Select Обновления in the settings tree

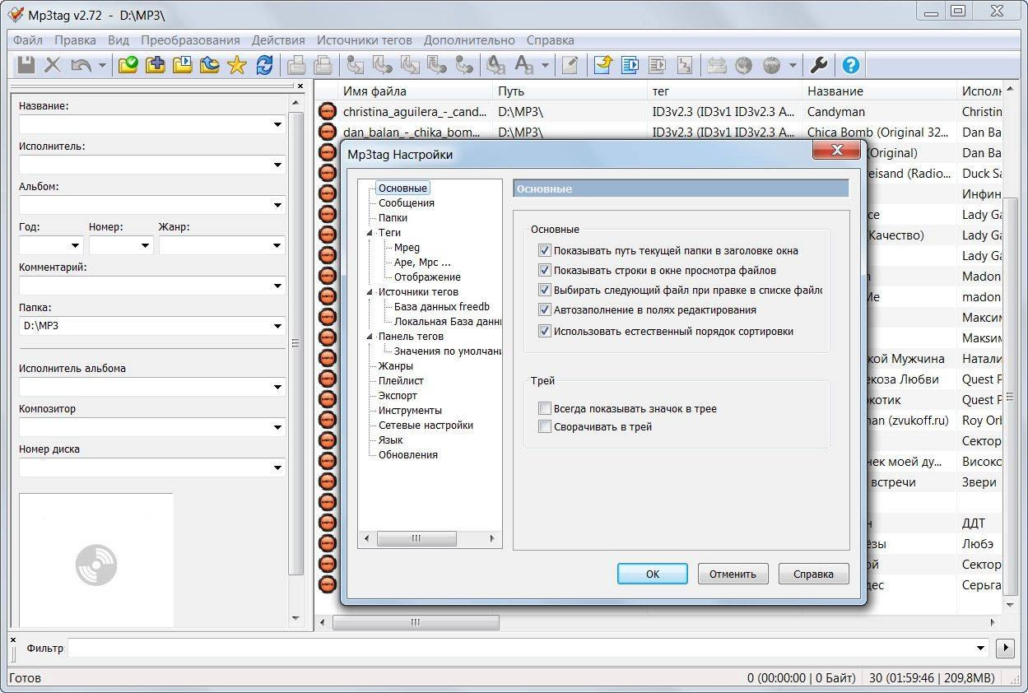coord(408,455)
